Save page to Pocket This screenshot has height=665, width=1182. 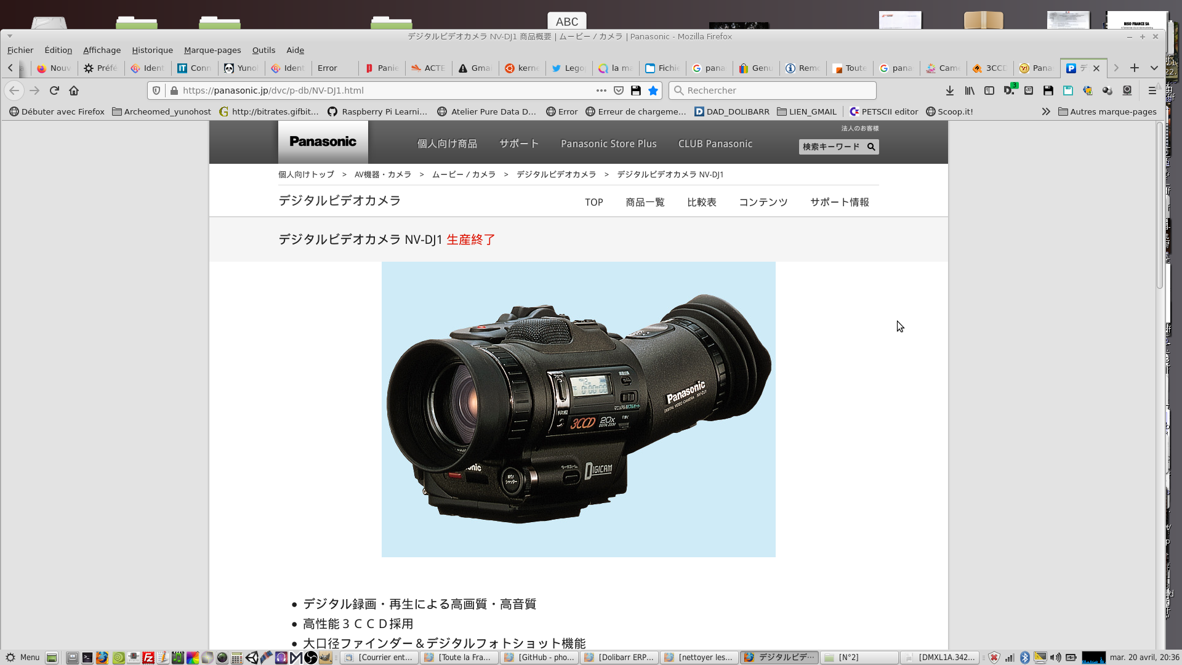(x=619, y=91)
